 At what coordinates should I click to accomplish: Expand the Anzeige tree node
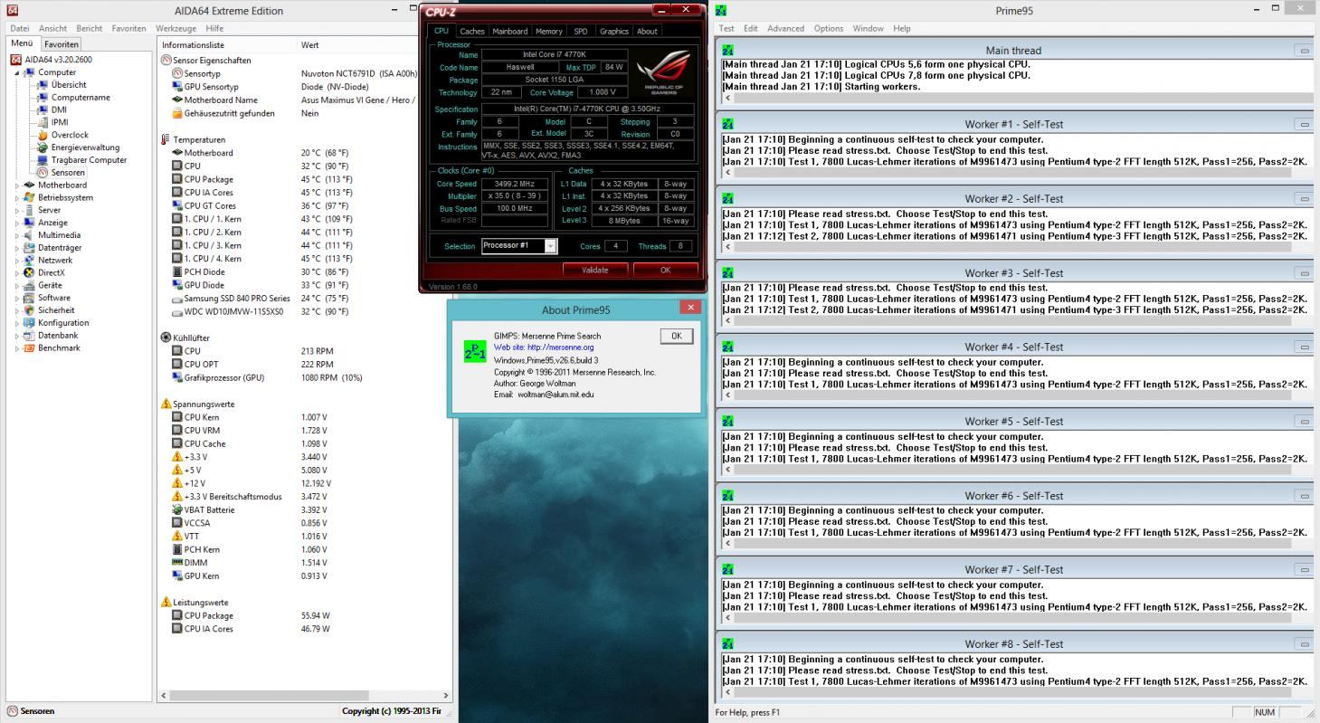[17, 223]
